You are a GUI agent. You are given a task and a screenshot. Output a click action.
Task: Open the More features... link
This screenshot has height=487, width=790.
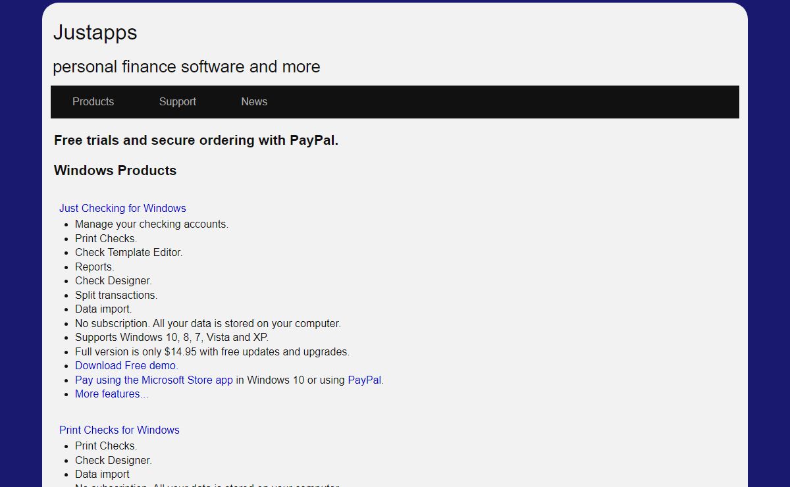[111, 394]
